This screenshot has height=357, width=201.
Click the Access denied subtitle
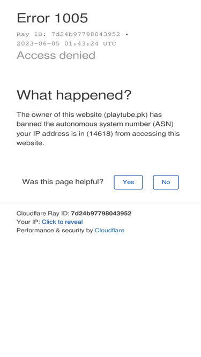[56, 55]
